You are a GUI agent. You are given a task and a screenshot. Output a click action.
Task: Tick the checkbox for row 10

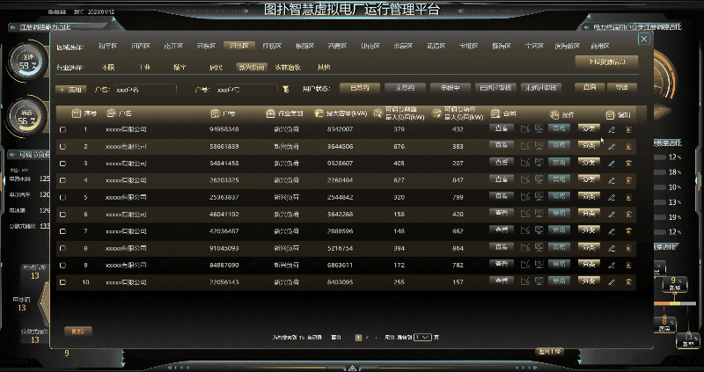tap(62, 282)
